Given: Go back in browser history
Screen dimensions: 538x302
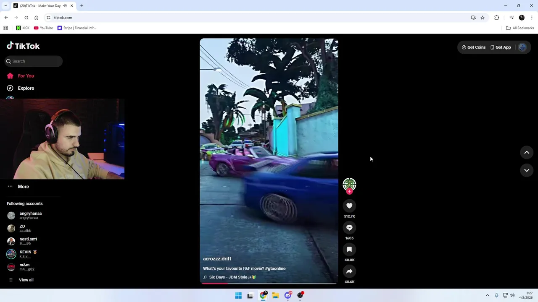Looking at the screenshot, I should point(6,18).
